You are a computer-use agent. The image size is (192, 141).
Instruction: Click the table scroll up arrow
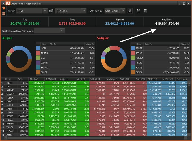pos(189,83)
